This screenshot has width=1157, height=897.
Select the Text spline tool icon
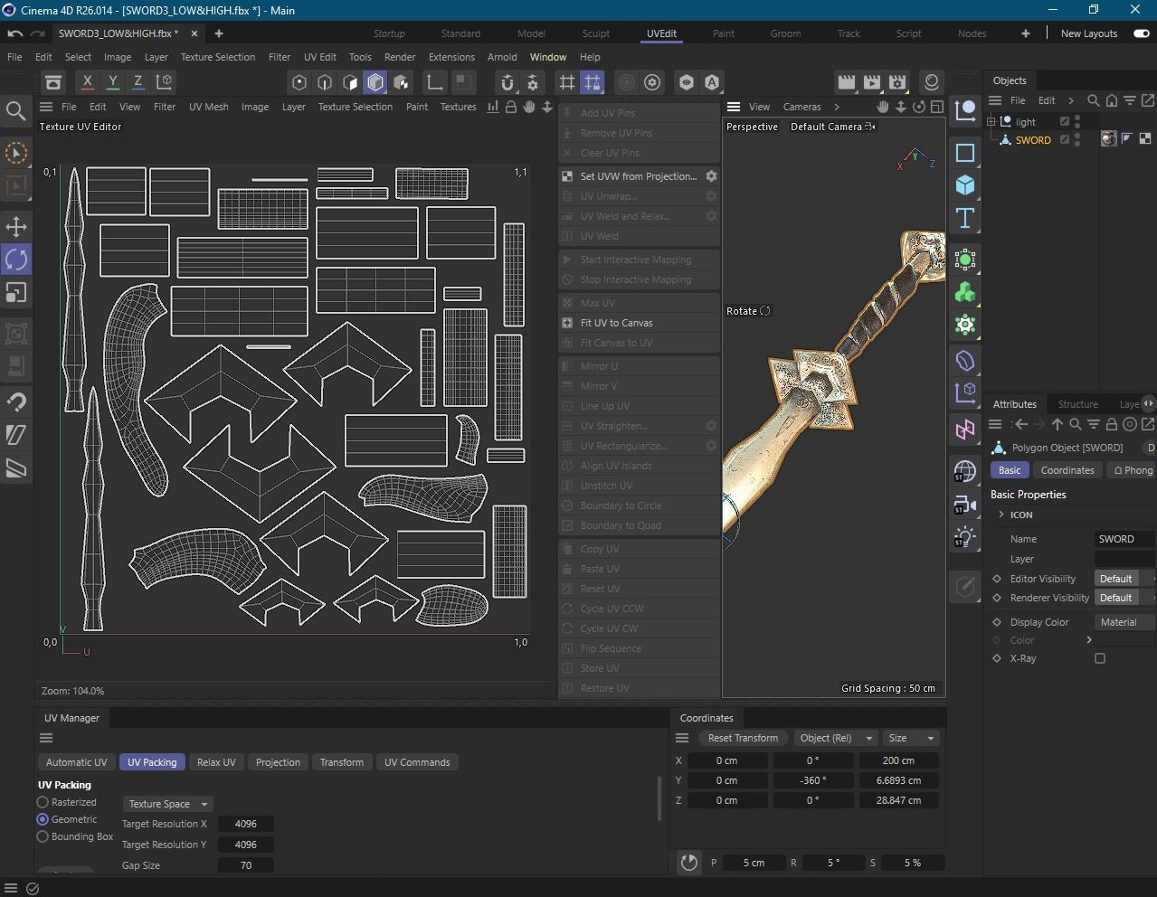(965, 218)
